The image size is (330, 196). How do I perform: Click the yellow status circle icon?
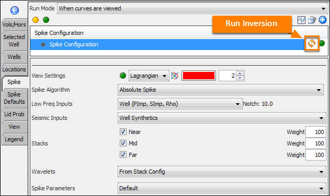(36, 20)
